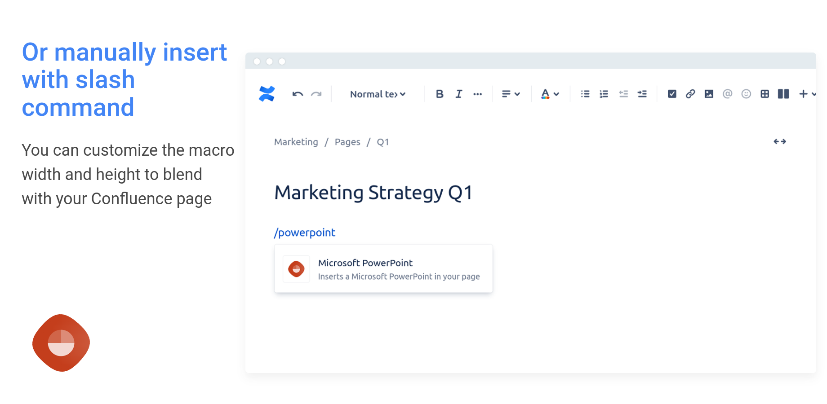Insert a bullet list
The height and width of the screenshot is (404, 827).
point(585,94)
